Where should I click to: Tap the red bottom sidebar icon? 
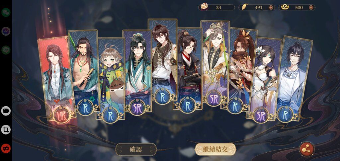(x=6, y=148)
